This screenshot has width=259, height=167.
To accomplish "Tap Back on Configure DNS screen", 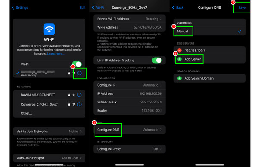I will pos(178,8).
